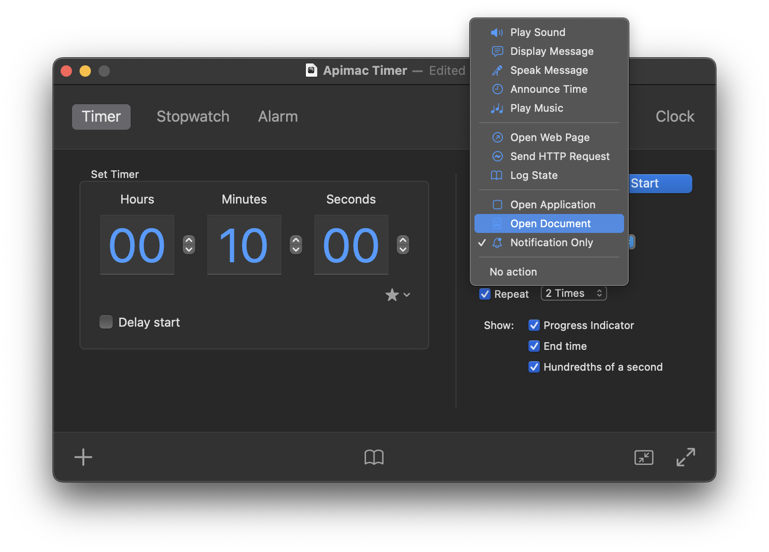
Task: Click the star favorites icon
Action: click(392, 295)
